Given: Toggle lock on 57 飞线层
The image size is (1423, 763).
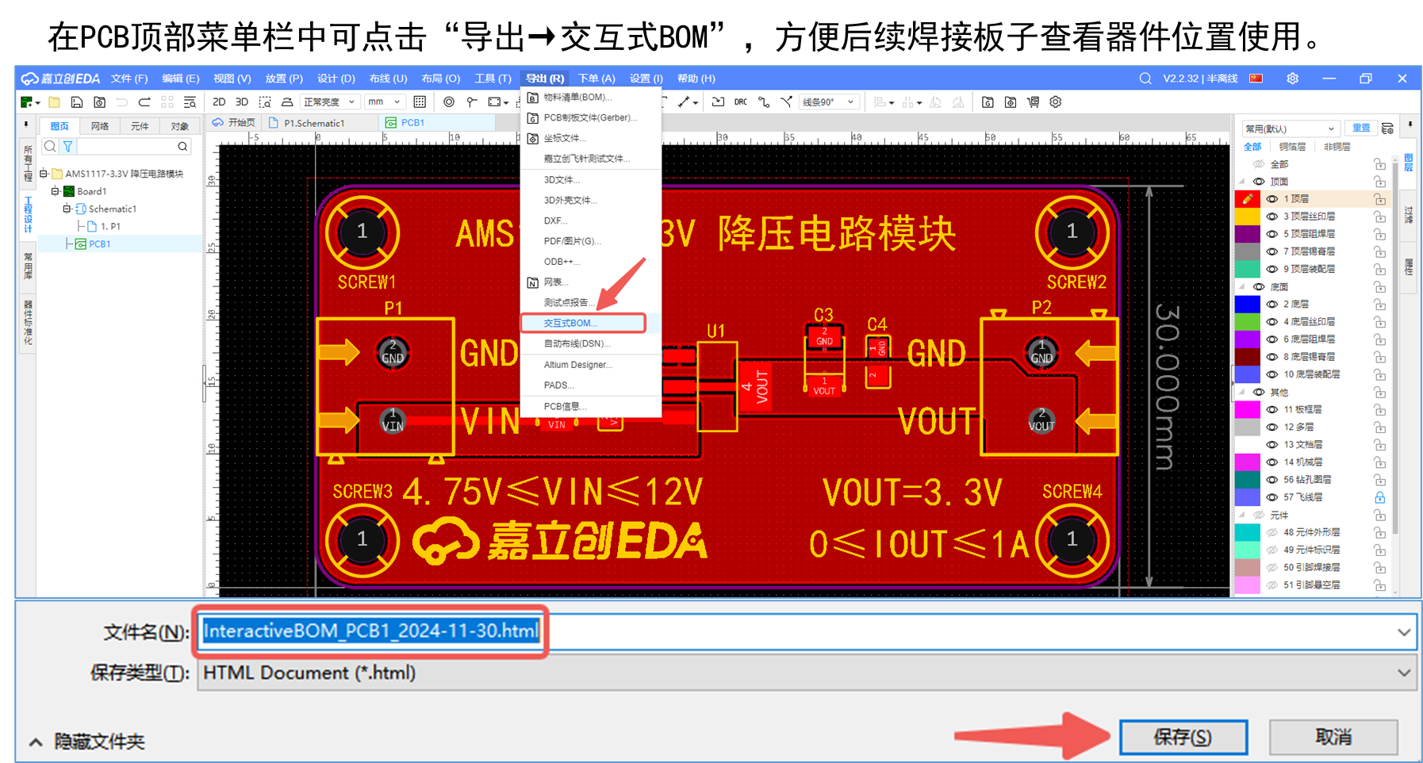Looking at the screenshot, I should [1379, 497].
